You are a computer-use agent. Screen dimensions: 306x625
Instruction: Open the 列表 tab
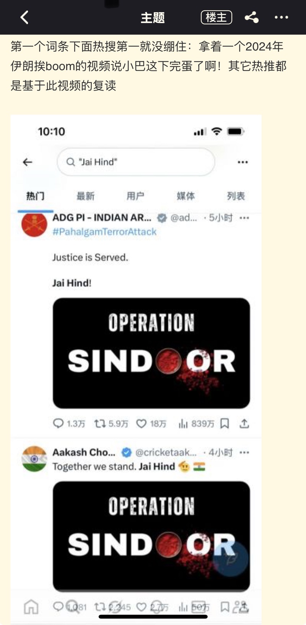236,196
